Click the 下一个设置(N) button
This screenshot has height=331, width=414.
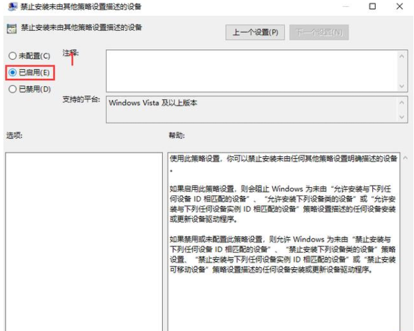tap(320, 32)
